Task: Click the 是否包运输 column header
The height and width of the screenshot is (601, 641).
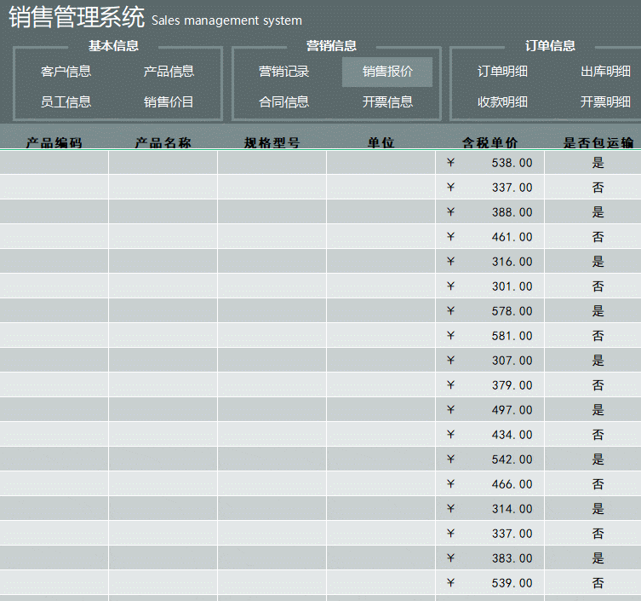Action: click(x=598, y=142)
